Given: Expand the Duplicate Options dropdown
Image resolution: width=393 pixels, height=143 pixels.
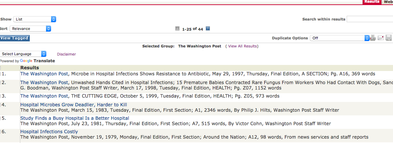Looking at the screenshot, I should coord(340,38).
